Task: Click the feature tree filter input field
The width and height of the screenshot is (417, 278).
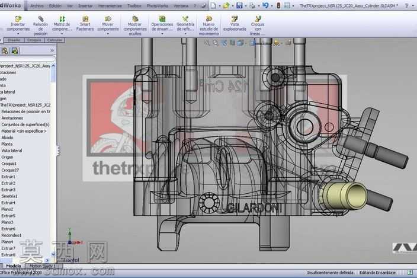Action: point(27,58)
